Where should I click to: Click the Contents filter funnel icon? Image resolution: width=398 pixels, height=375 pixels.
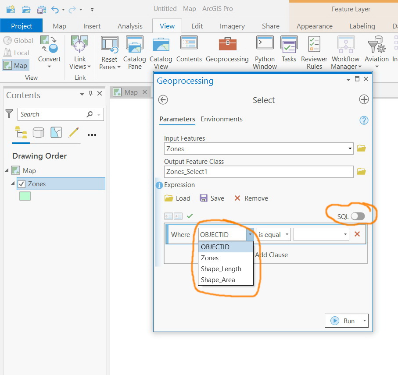[x=9, y=114]
